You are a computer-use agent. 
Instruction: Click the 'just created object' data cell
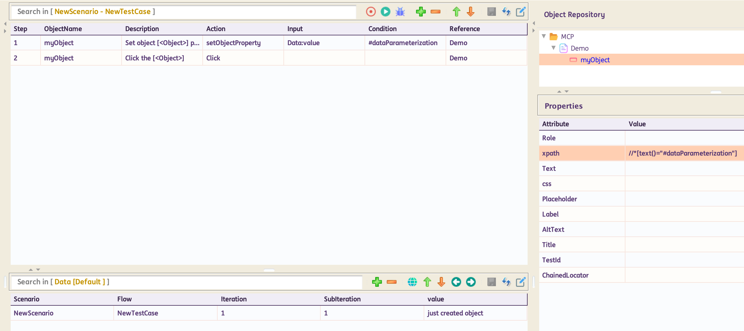coord(455,313)
